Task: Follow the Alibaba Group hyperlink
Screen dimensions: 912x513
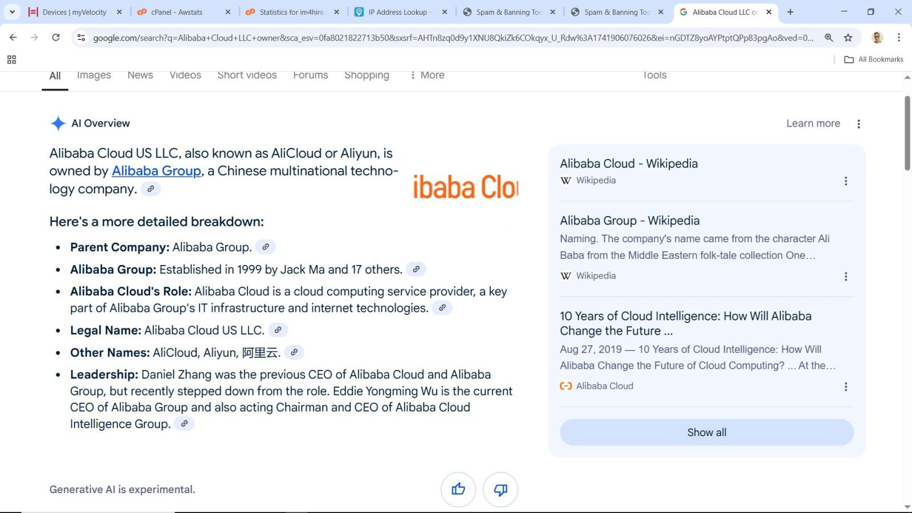Action: click(x=156, y=171)
